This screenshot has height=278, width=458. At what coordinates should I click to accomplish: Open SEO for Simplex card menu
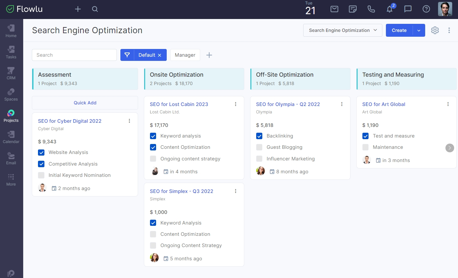(x=236, y=191)
